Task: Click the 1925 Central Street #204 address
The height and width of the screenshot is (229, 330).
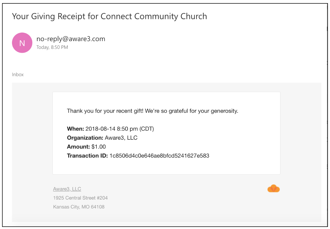Action: pyautogui.click(x=80, y=198)
